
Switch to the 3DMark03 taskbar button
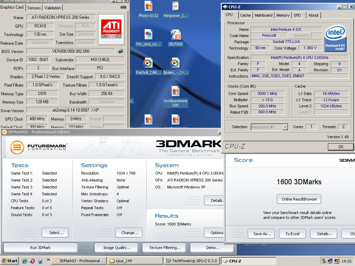click(79, 261)
